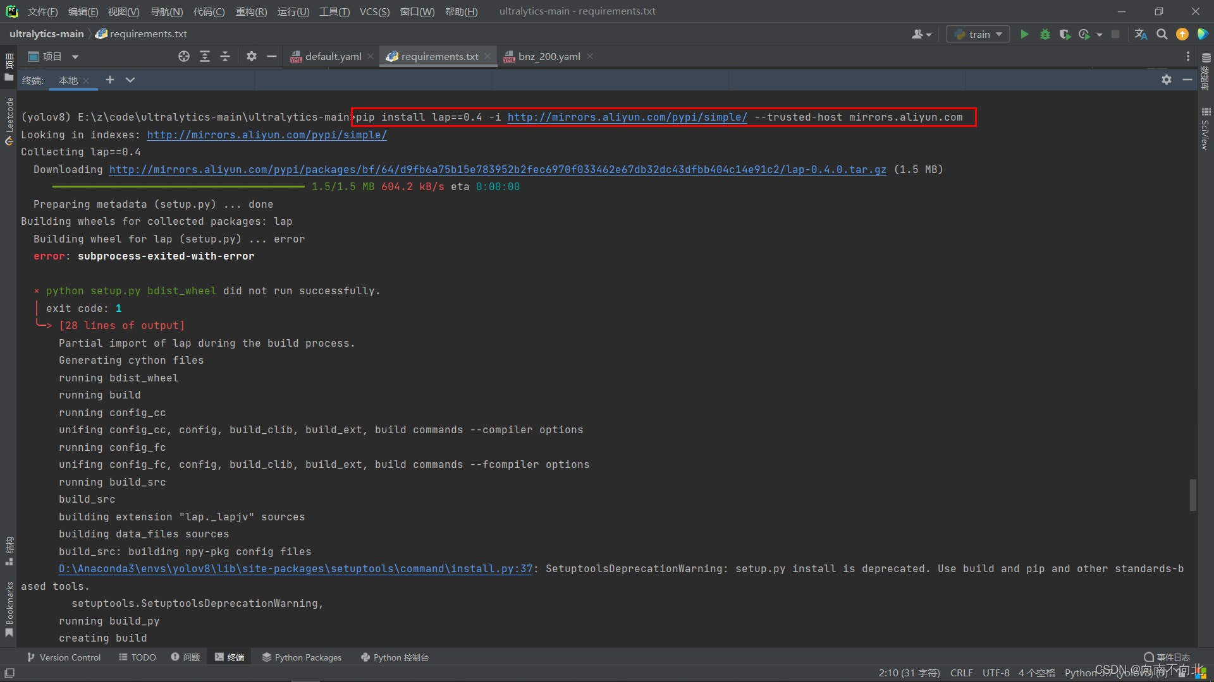Open the 导航(N) menu
Screen dimensions: 1214x682
point(166,11)
